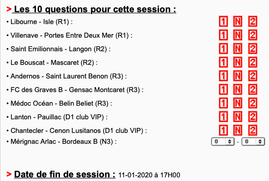Select 2 for Villenave - Portes Entre Deux Mer

(x=253, y=35)
